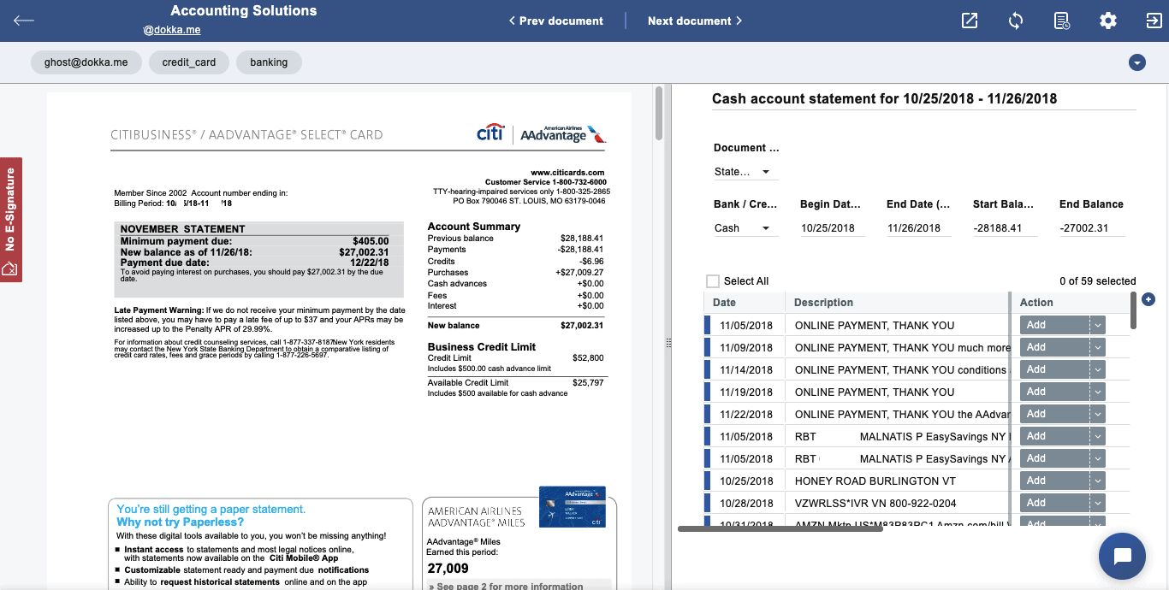Open the settings gear

1107,20
